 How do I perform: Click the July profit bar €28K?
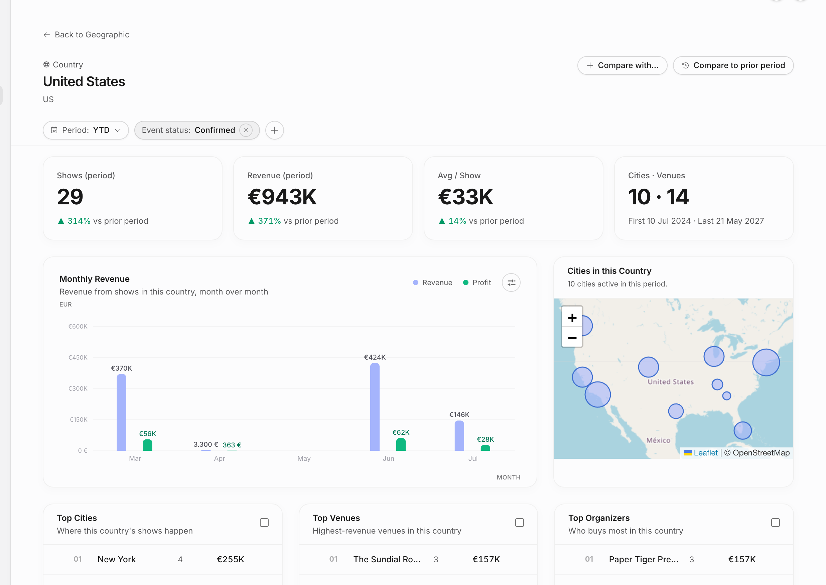pos(485,448)
